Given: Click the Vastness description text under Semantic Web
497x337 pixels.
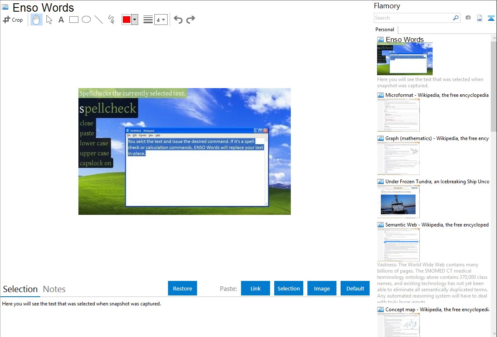Looking at the screenshot, I should (433, 283).
